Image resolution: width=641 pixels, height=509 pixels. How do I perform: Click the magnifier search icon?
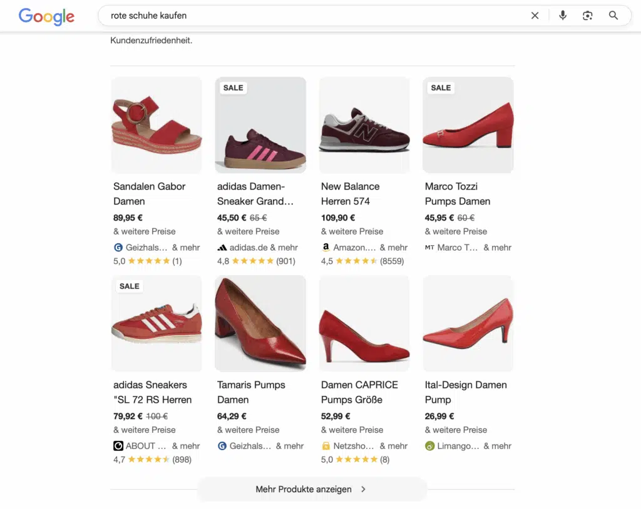point(613,16)
